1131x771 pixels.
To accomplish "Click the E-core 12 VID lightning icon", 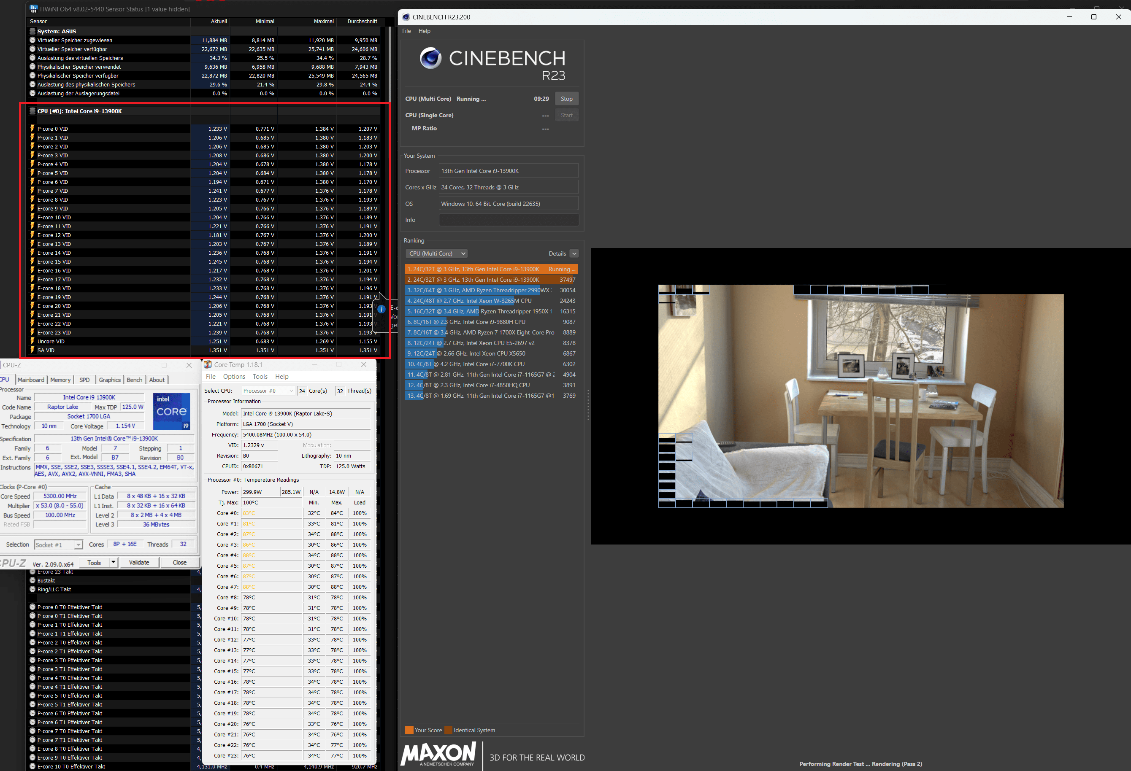I will [x=32, y=235].
